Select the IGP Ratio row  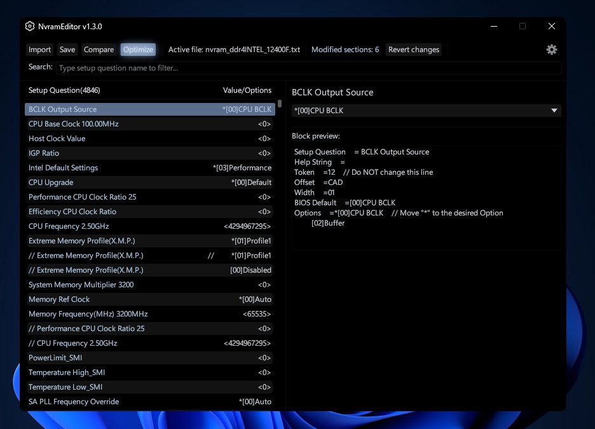pos(150,153)
